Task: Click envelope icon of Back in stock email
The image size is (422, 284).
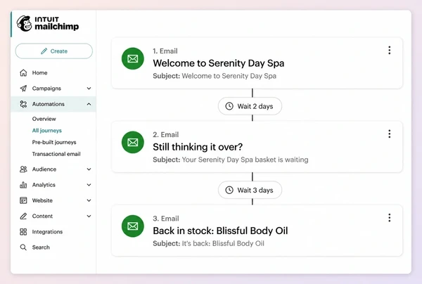Action: point(133,226)
